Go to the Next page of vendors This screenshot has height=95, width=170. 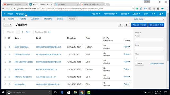(29, 32)
